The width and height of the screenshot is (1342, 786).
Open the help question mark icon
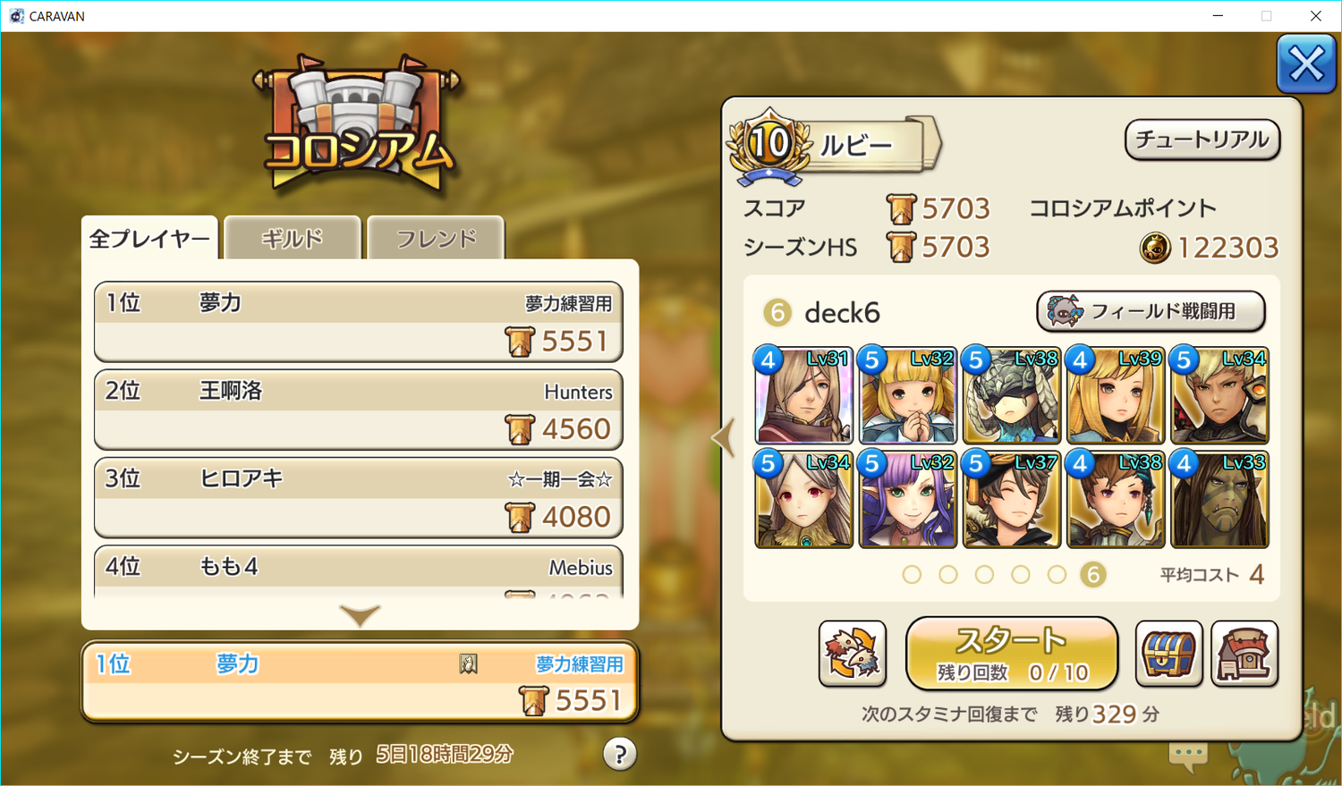coord(619,754)
